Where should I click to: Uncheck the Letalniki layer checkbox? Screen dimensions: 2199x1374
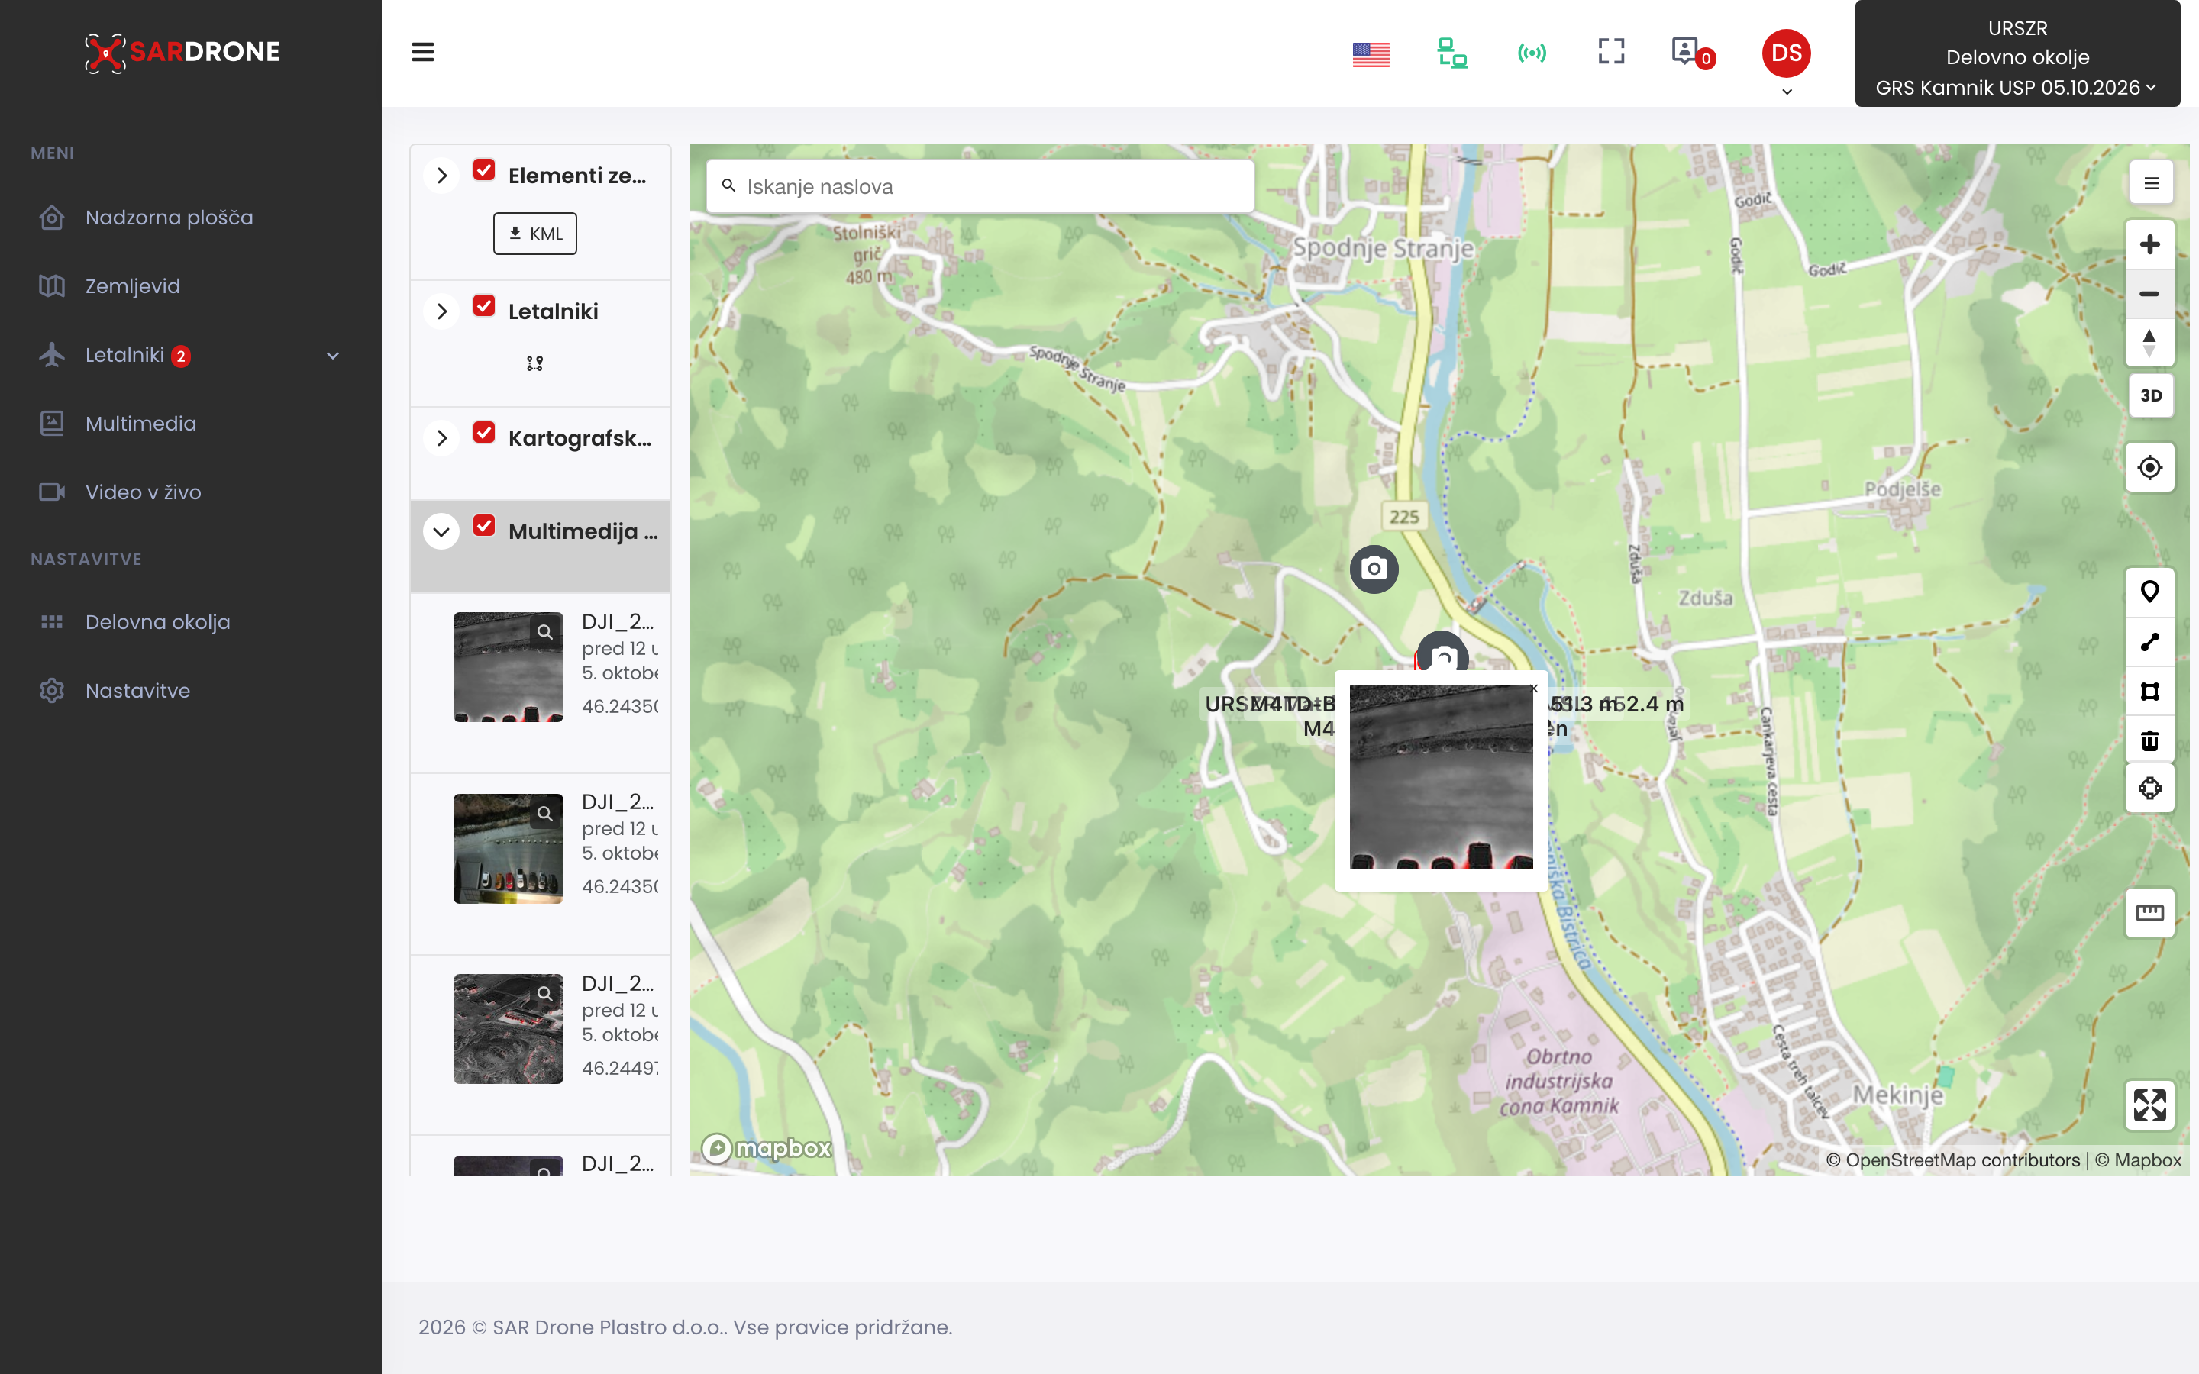coord(484,306)
